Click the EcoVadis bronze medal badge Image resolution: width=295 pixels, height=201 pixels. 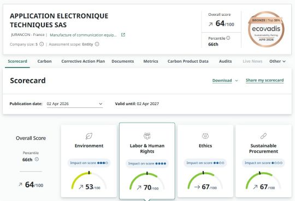pos(266,29)
